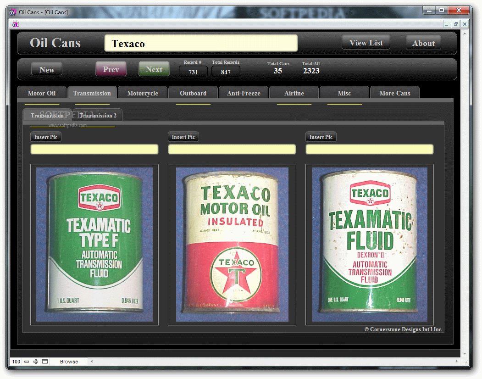Select the Texamatic Fluid Dexron II picture

pyautogui.click(x=370, y=245)
